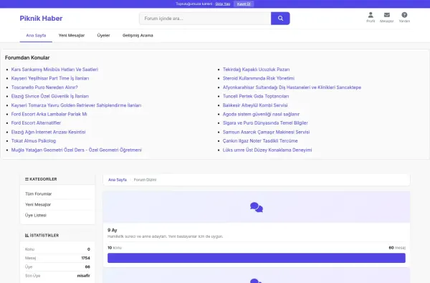Select the Ana Sayfa tab
Image resolution: width=430 pixels, height=283 pixels.
36,35
